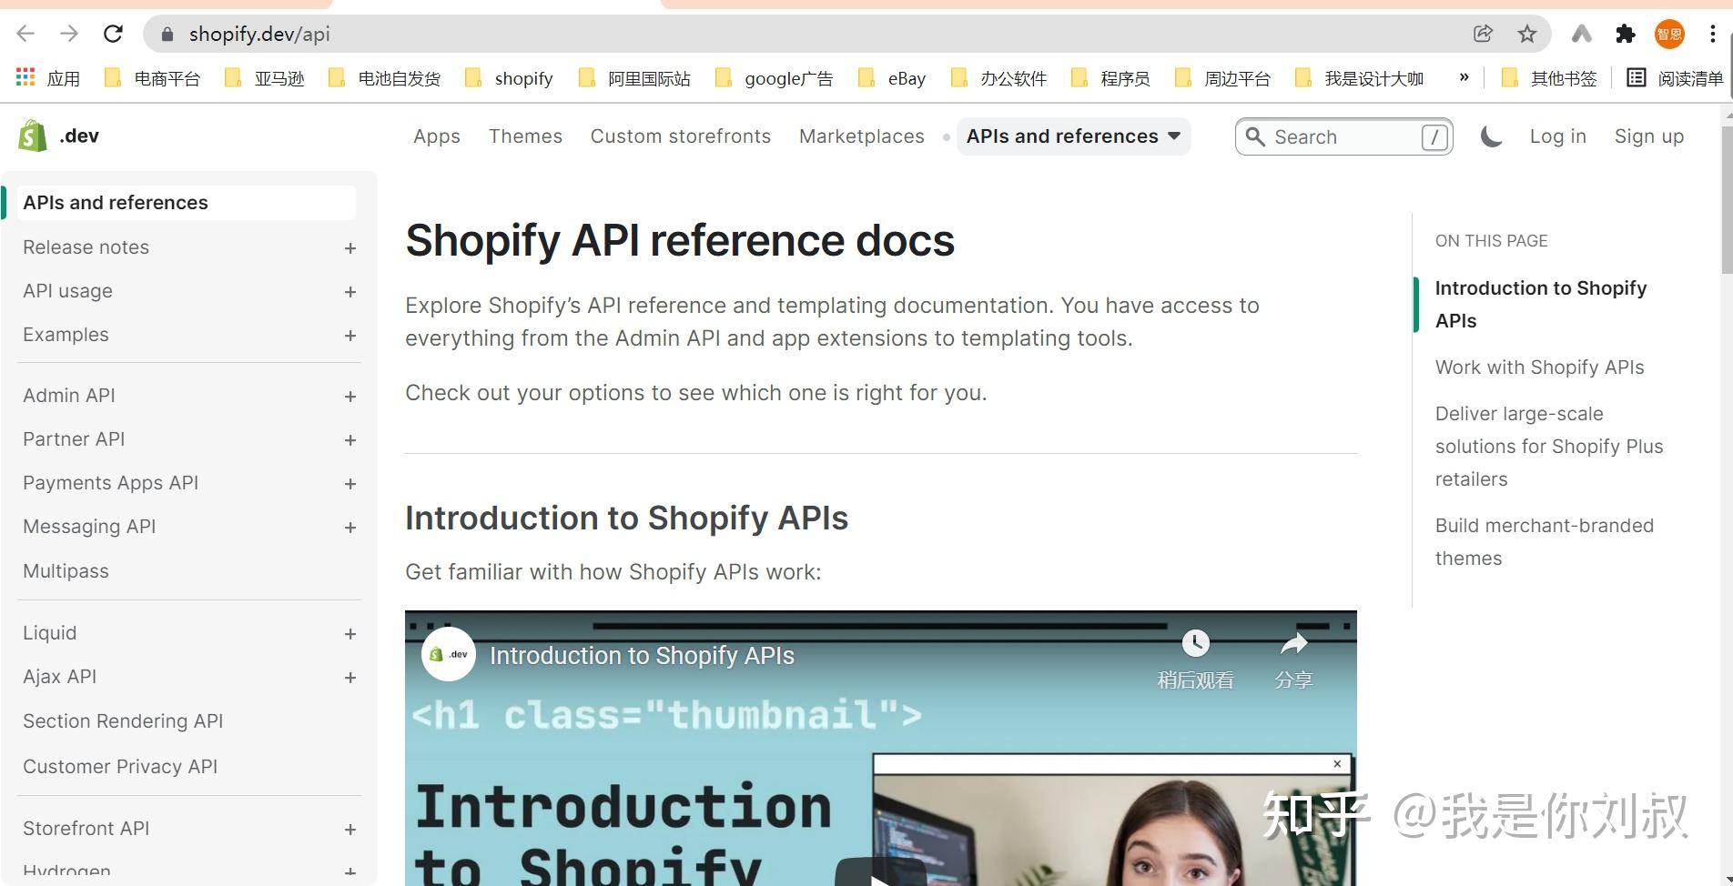The height and width of the screenshot is (886, 1733).
Task: Open the Apps nav item
Action: coord(437,136)
